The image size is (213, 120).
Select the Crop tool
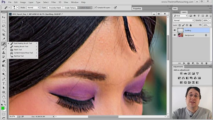coord(4,35)
